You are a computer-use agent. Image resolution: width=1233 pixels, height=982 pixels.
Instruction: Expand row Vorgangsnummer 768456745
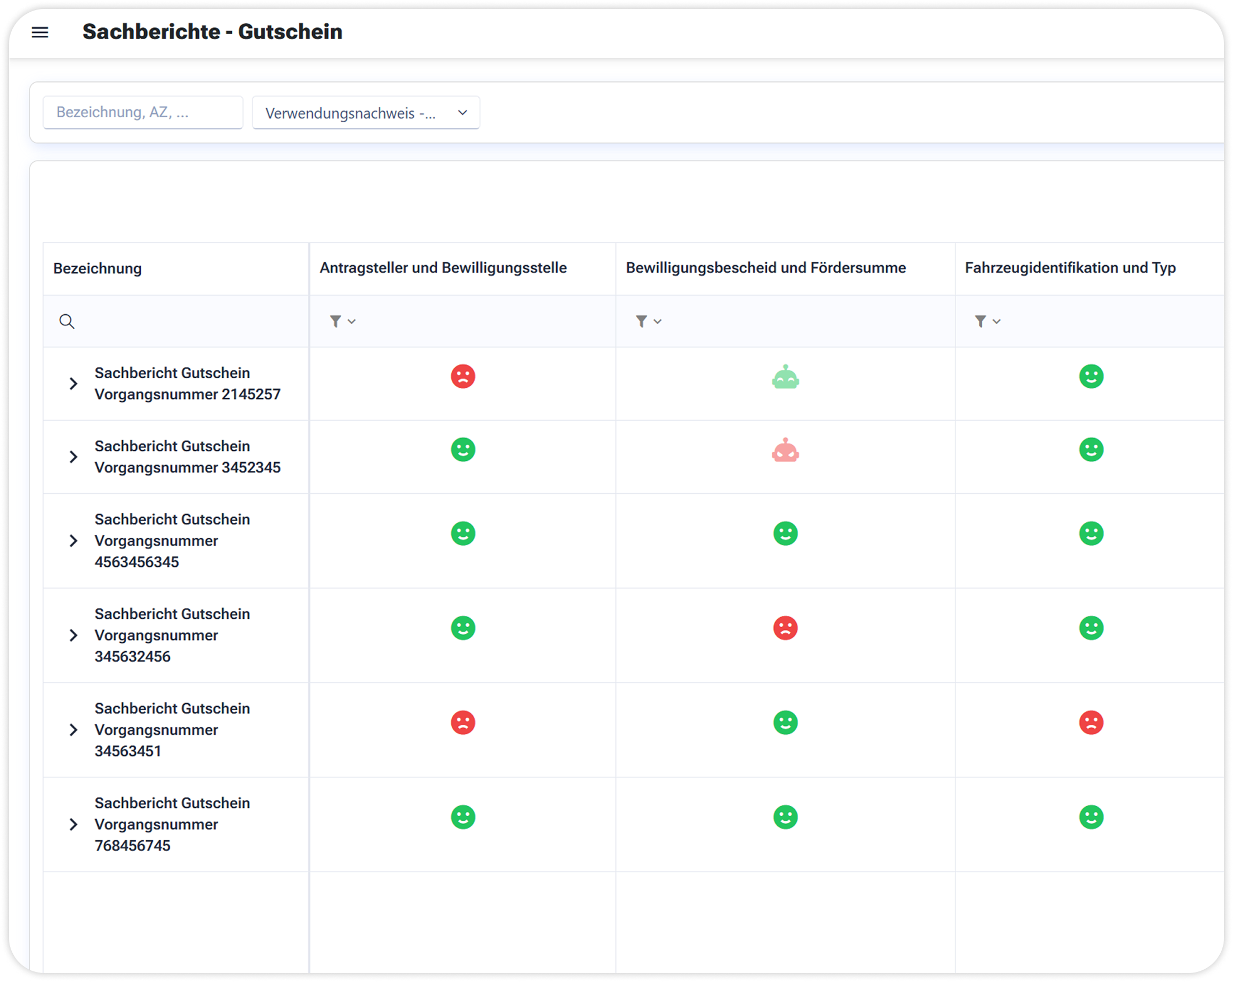(73, 824)
